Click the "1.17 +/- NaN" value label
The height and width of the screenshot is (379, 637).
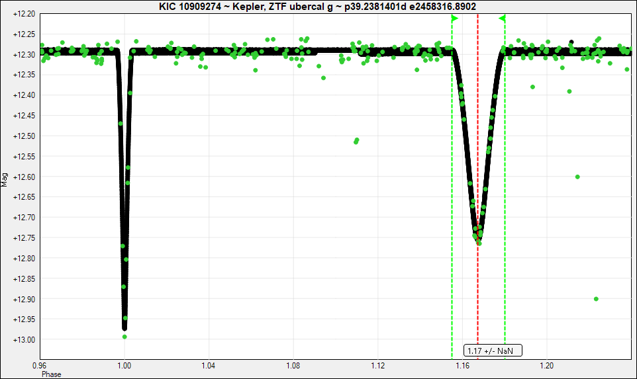[493, 351]
